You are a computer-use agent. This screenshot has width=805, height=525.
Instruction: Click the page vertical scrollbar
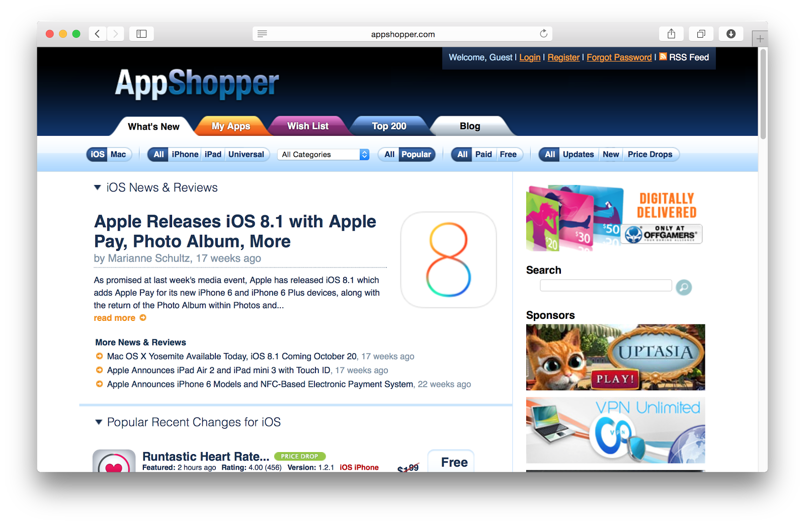(x=763, y=94)
